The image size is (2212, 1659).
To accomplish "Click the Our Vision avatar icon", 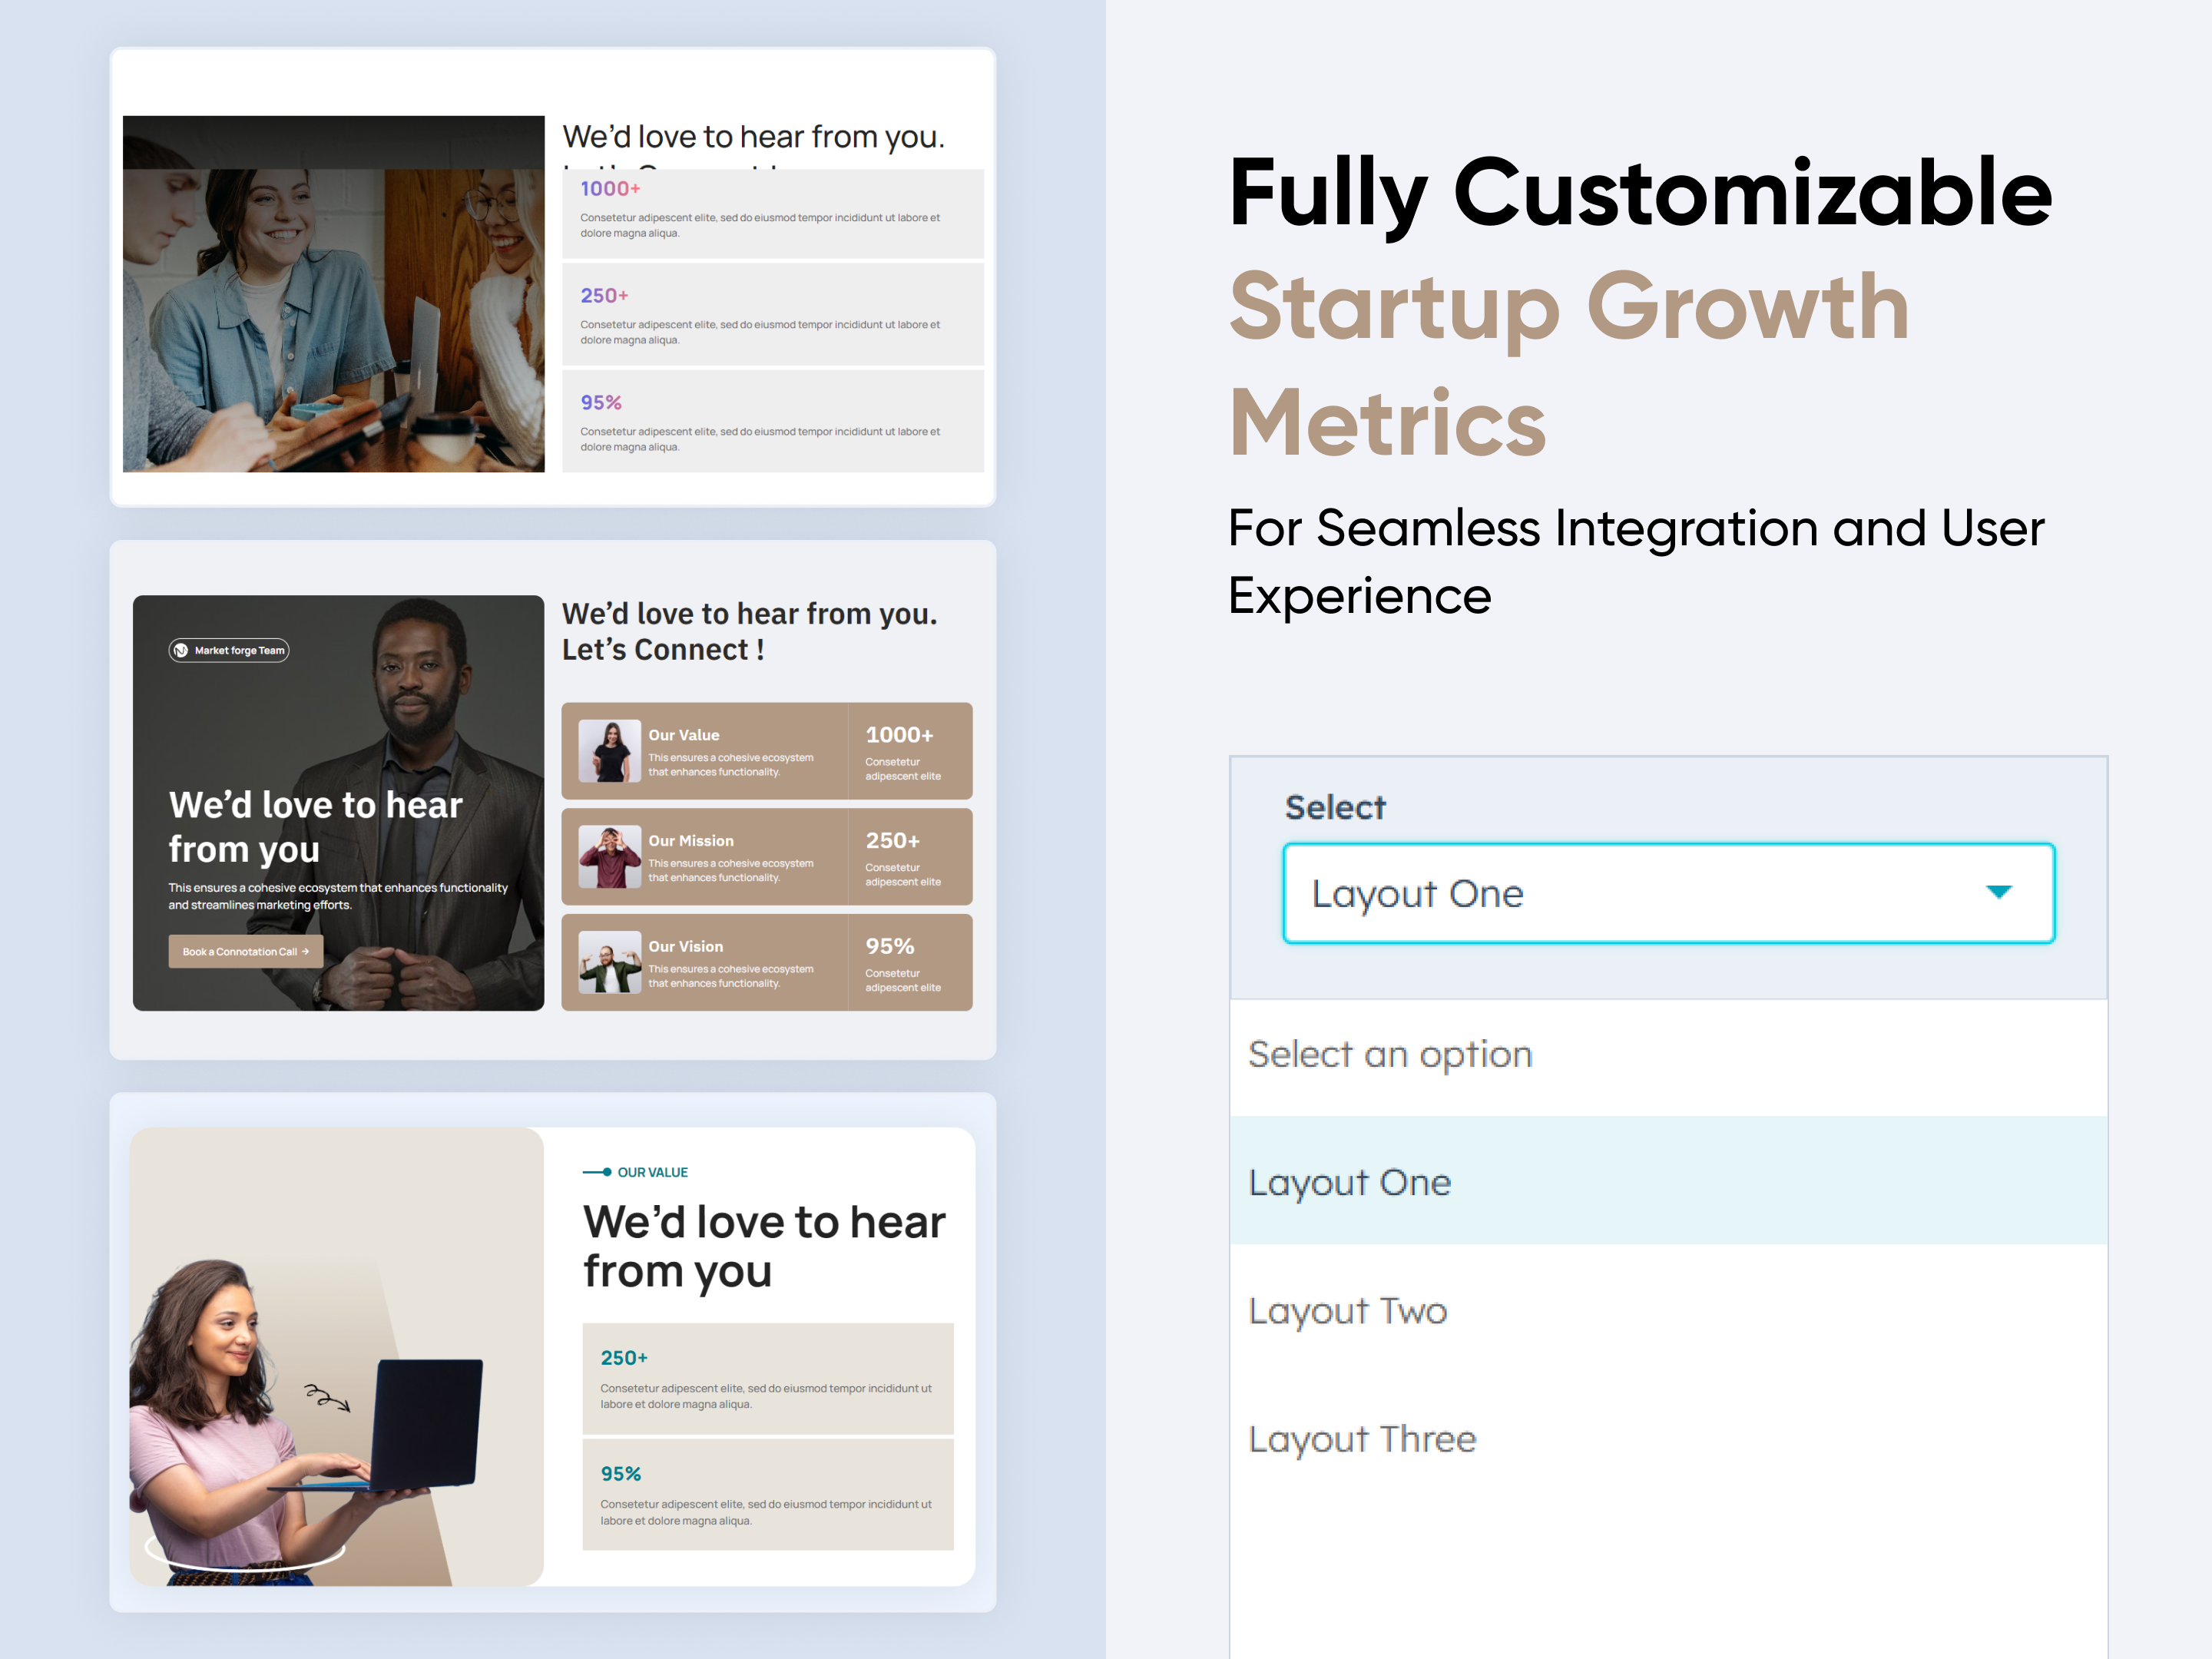I will coord(610,962).
